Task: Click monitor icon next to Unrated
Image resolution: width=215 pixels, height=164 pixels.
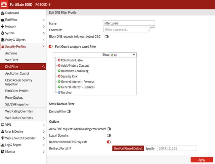Action: 59,92
